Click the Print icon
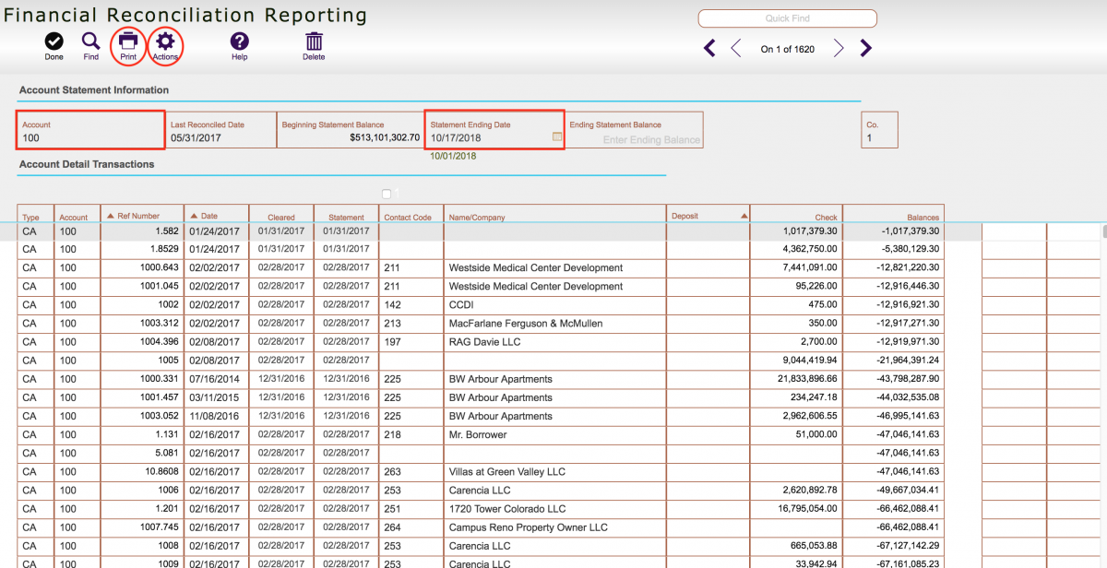This screenshot has width=1107, height=568. pyautogui.click(x=127, y=42)
